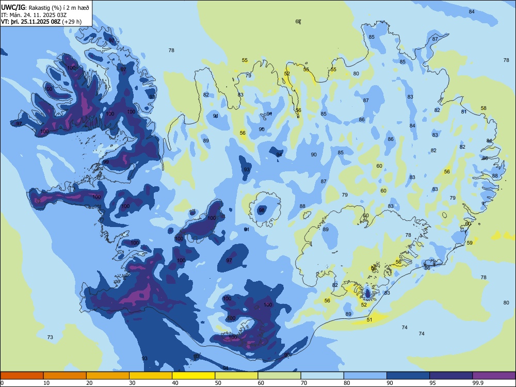The height and width of the screenshot is (387, 516).
Task: Click the legend tick label '10'
Action: [x=46, y=383]
